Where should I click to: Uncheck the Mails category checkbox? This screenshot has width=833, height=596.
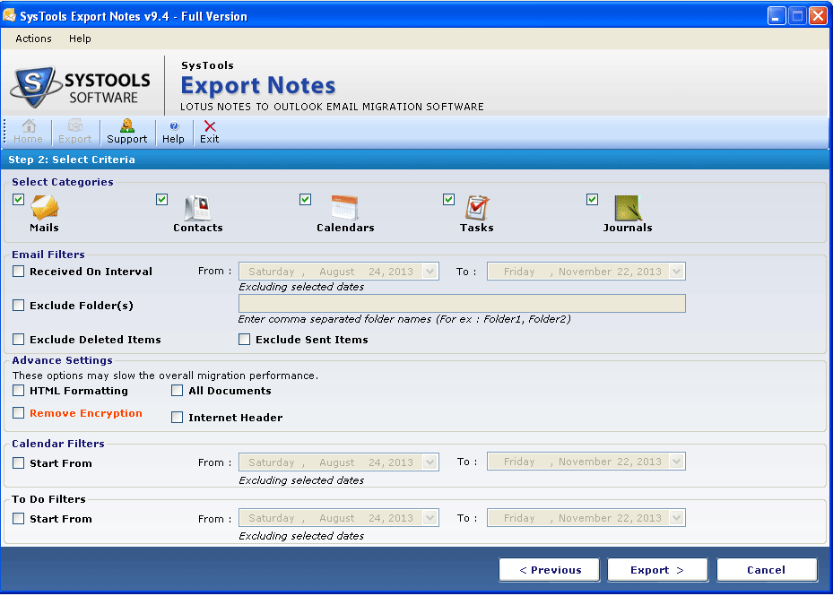19,199
